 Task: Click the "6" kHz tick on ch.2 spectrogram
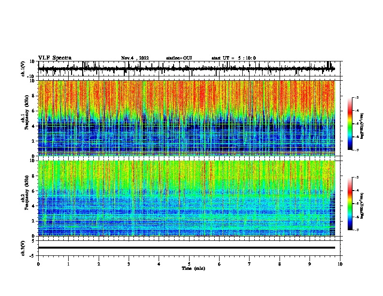click(x=34, y=191)
